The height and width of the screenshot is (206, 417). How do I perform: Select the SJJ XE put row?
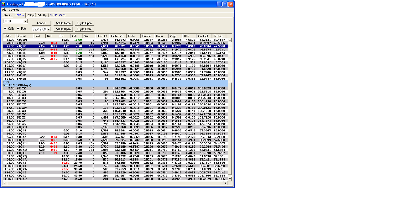(x=115, y=117)
